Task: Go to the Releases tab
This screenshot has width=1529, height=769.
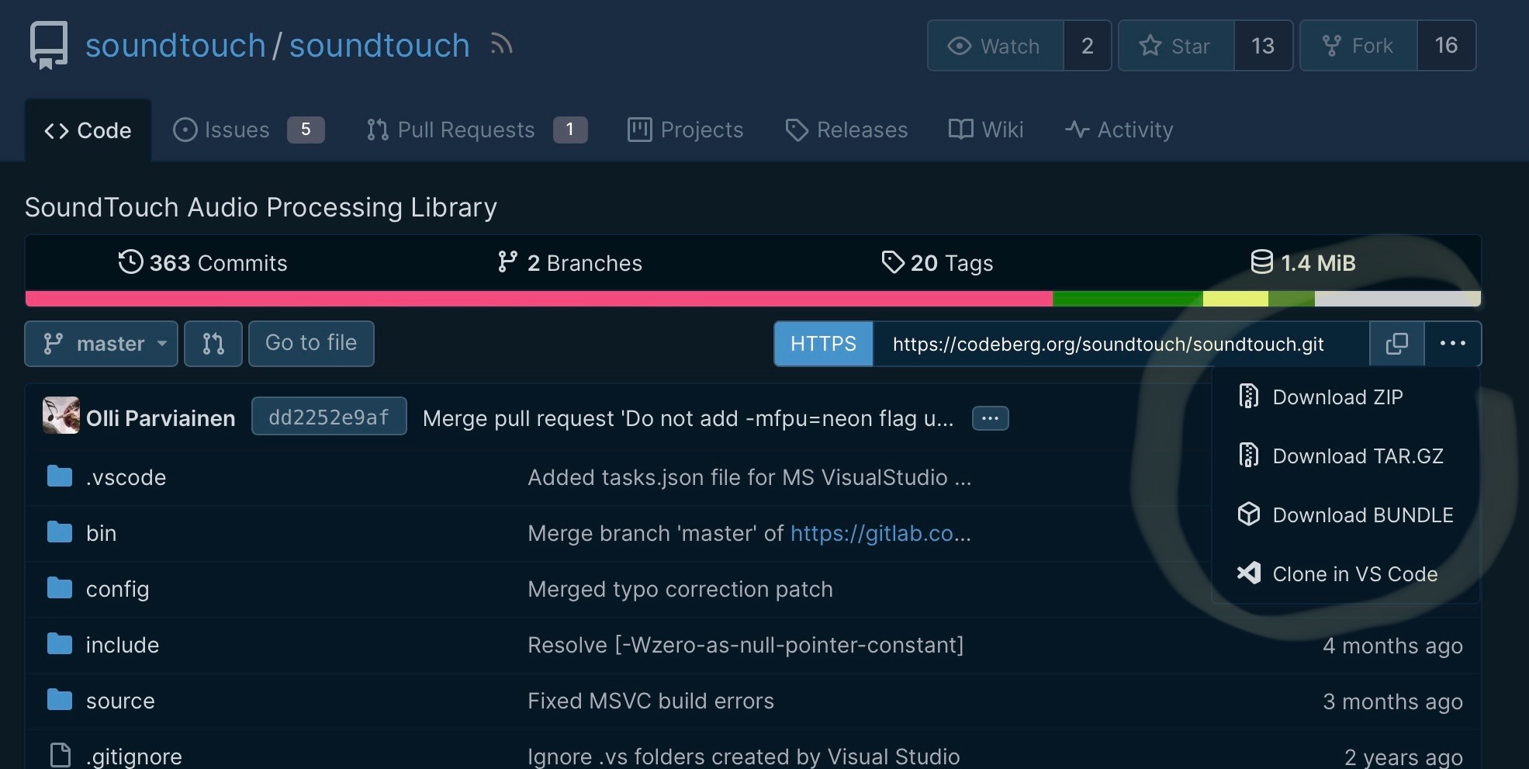Action: point(846,130)
